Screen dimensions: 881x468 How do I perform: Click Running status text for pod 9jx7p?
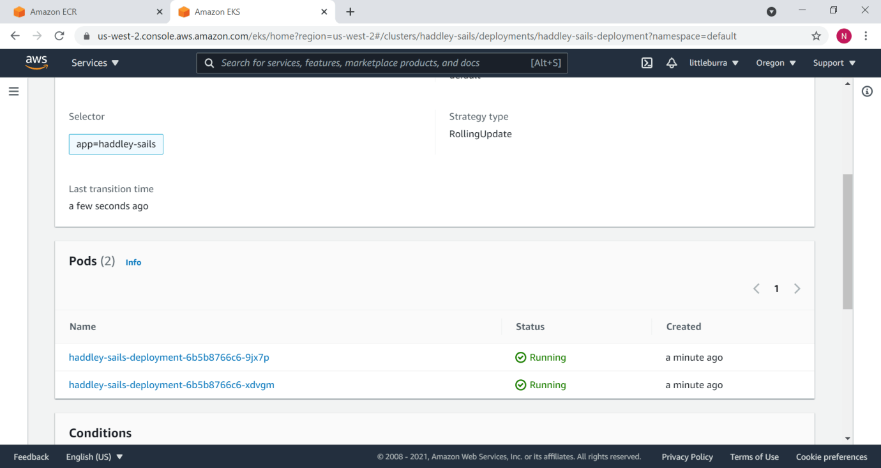coord(548,358)
